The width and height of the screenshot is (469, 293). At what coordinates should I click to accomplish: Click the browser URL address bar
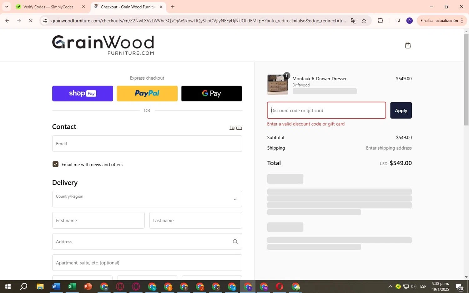[x=198, y=21]
